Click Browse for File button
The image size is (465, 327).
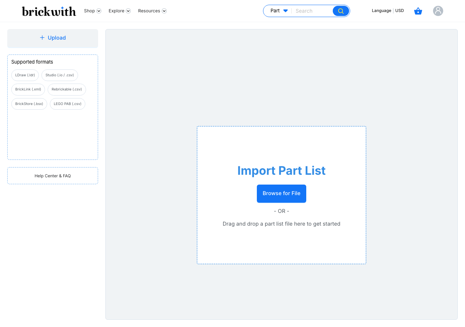point(282,194)
